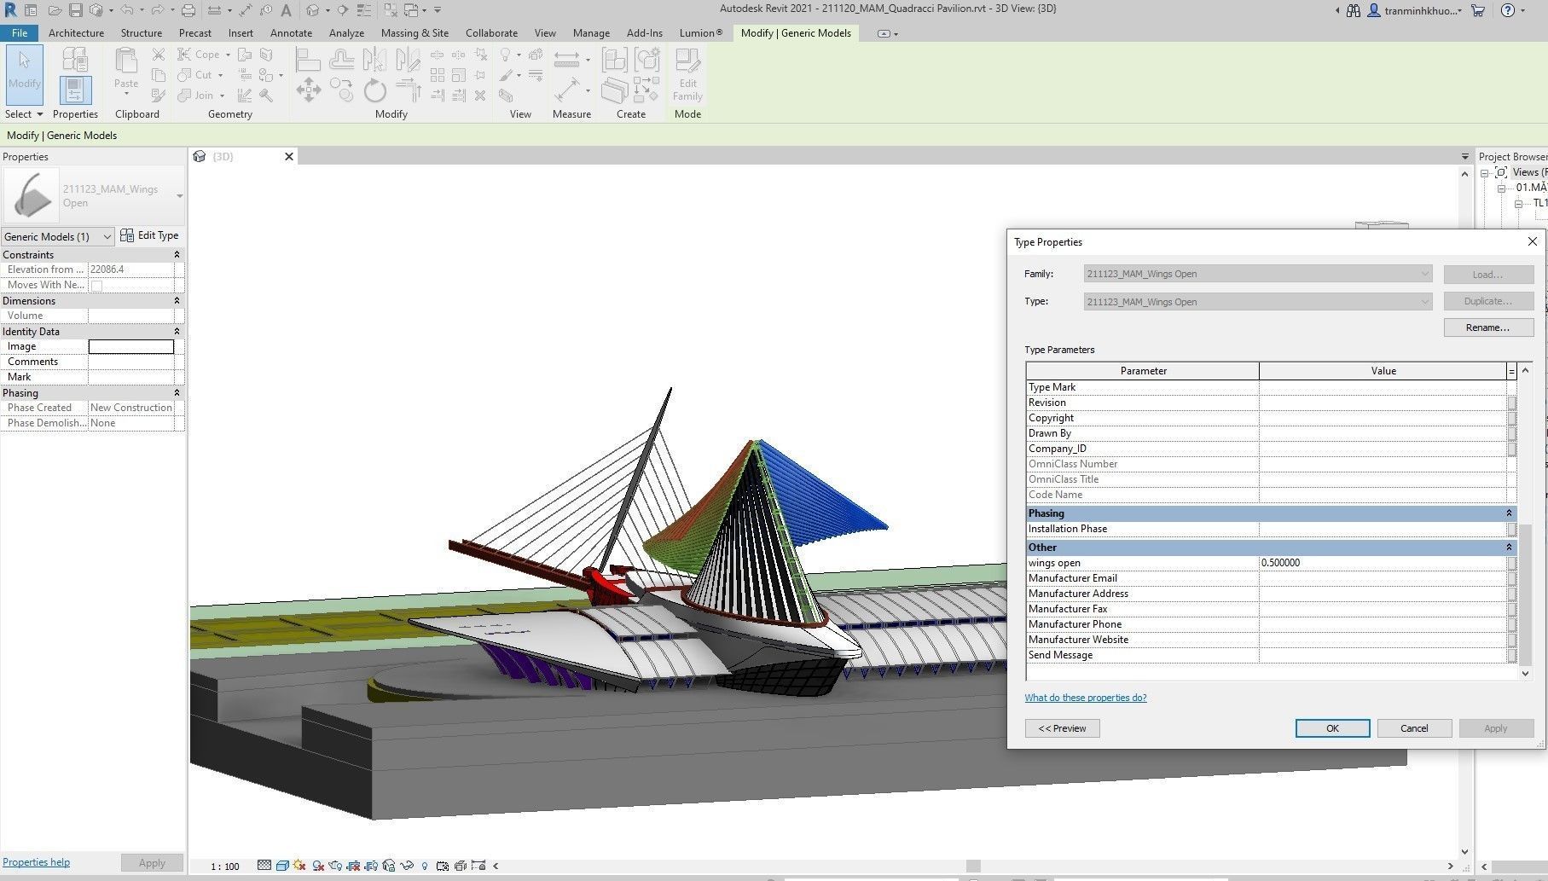Image resolution: width=1548 pixels, height=881 pixels.
Task: Click the Paste tool in the Clipboard panel
Action: click(125, 70)
